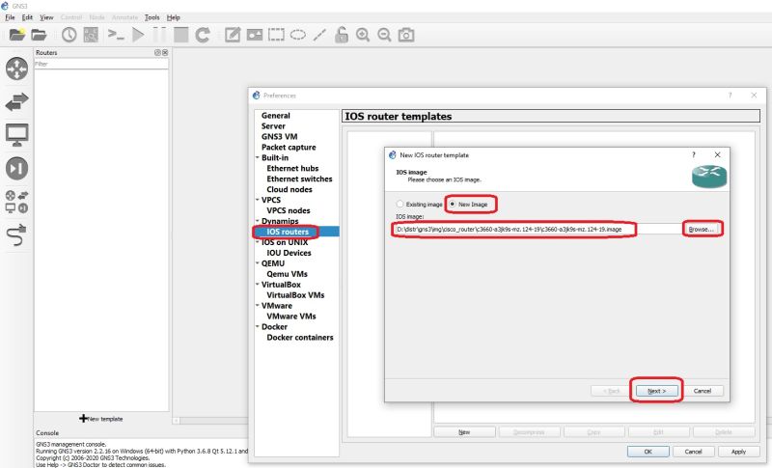The width and height of the screenshot is (772, 468).
Task: Click Apply in the Preferences window
Action: pyautogui.click(x=738, y=452)
